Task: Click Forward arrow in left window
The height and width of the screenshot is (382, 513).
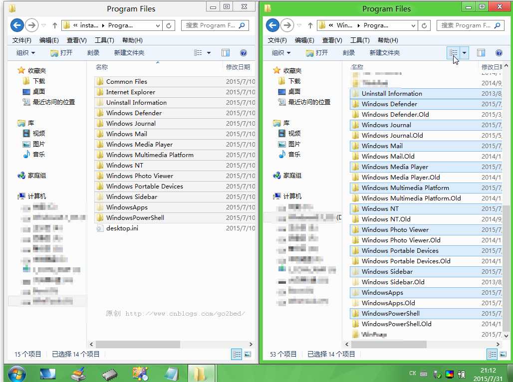Action: tap(32, 25)
